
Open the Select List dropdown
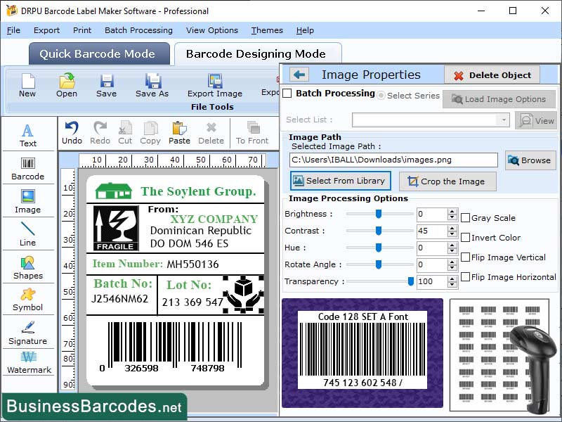(503, 120)
